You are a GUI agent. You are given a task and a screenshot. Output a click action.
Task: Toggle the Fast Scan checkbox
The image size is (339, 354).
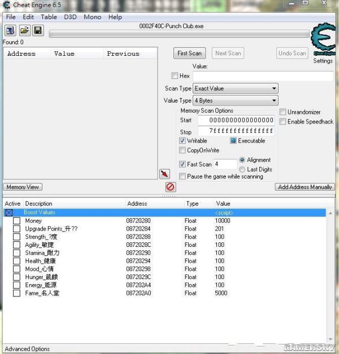(182, 164)
